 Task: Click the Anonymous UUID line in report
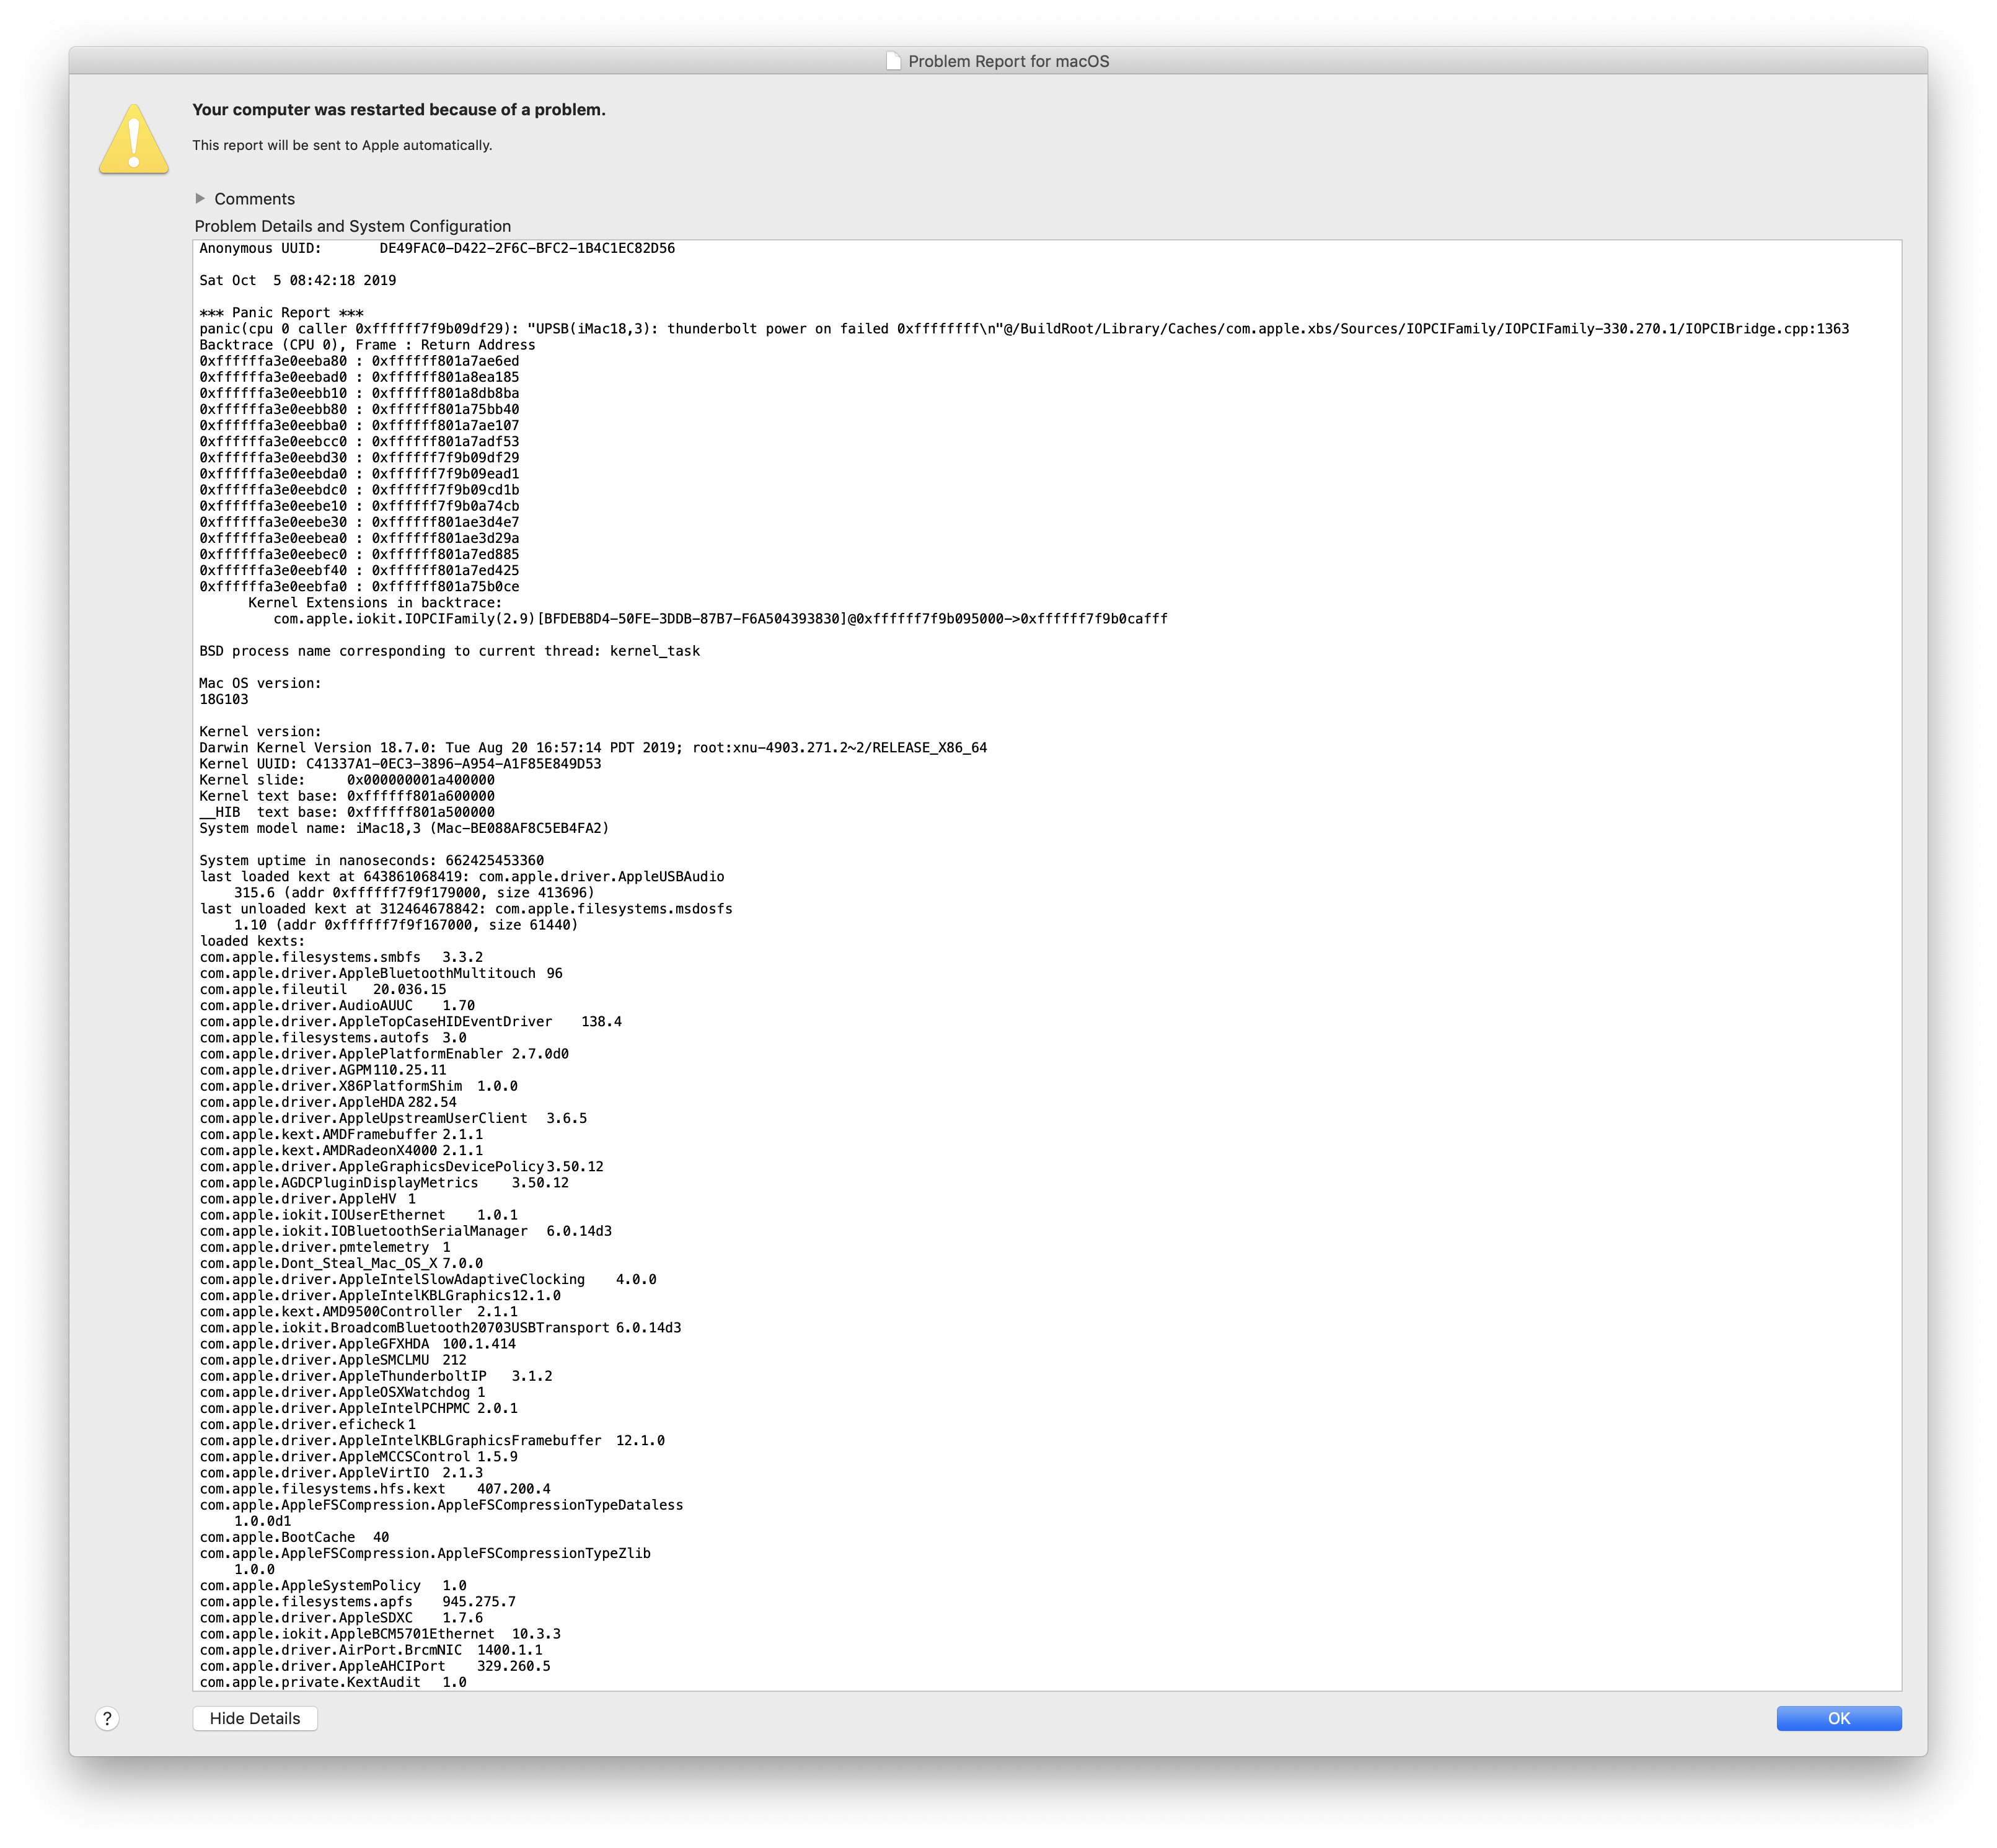tap(436, 248)
